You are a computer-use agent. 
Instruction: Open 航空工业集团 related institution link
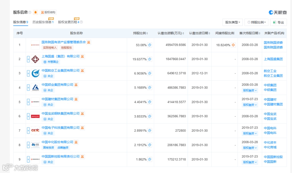(273, 76)
